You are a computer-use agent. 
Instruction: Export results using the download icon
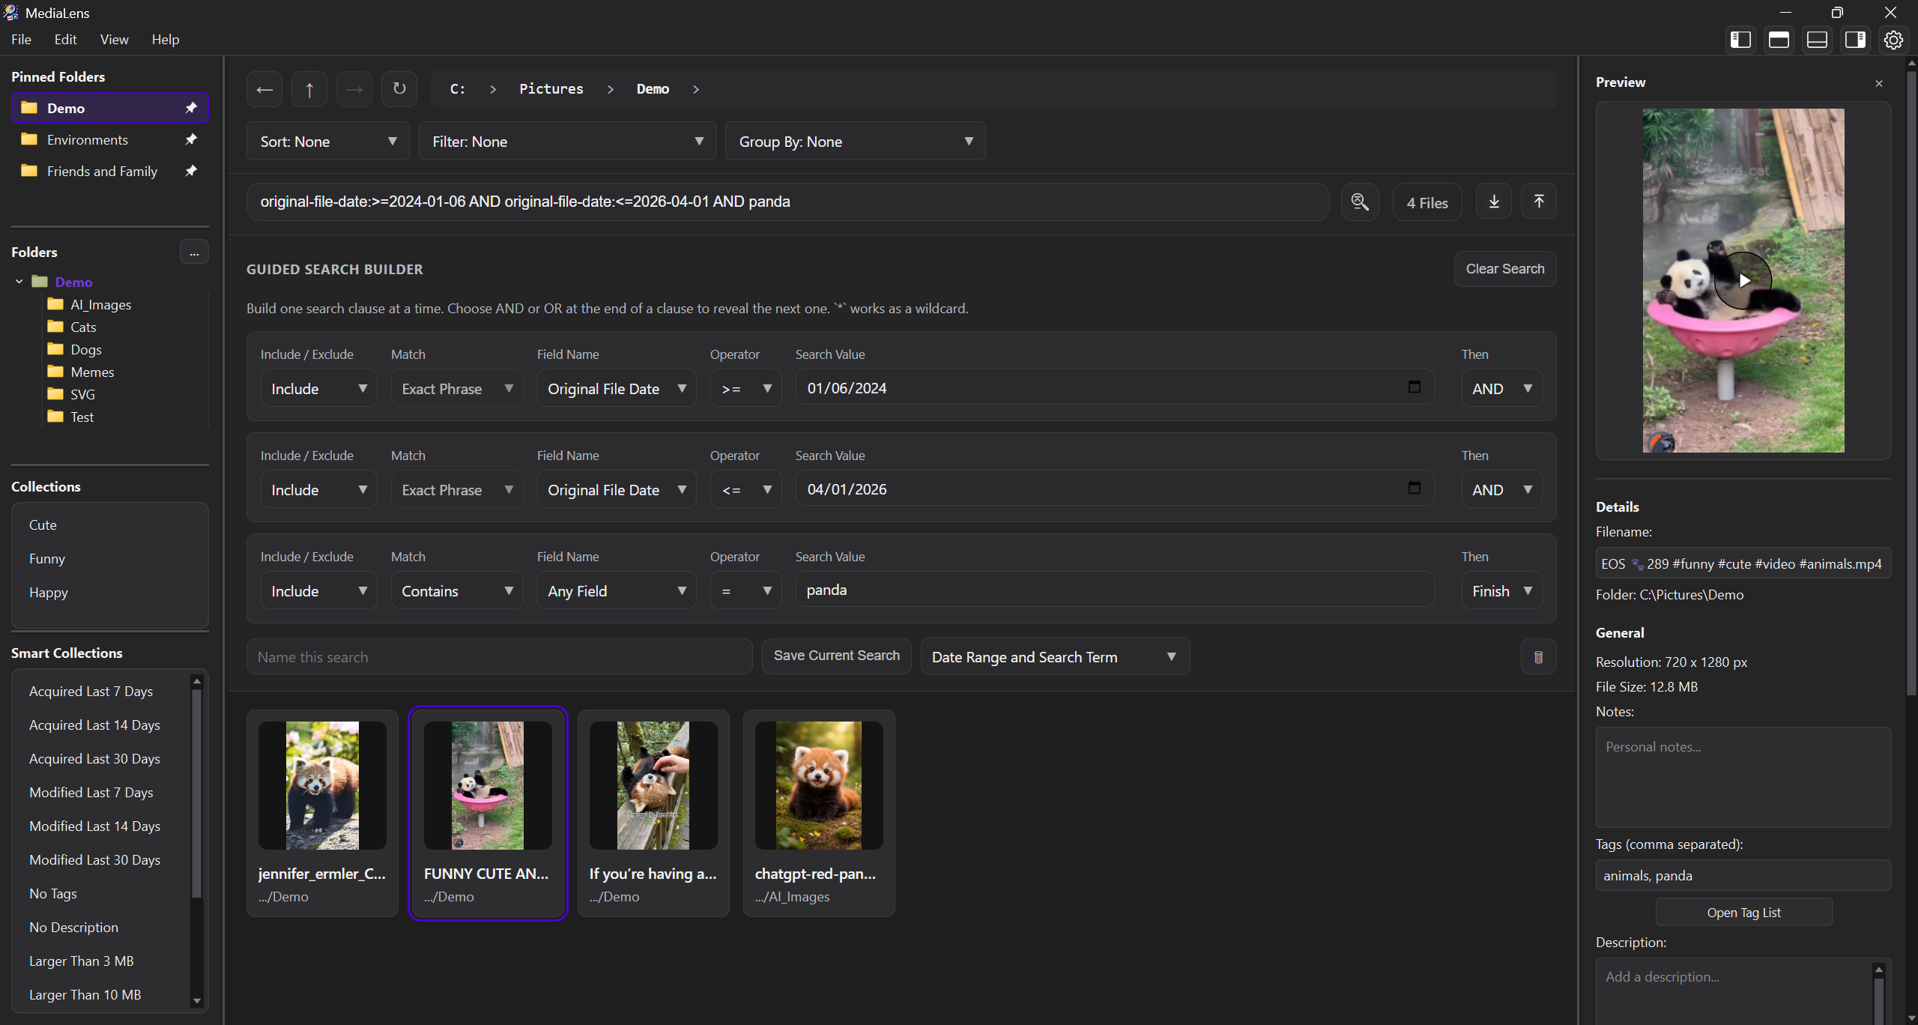(x=1493, y=201)
